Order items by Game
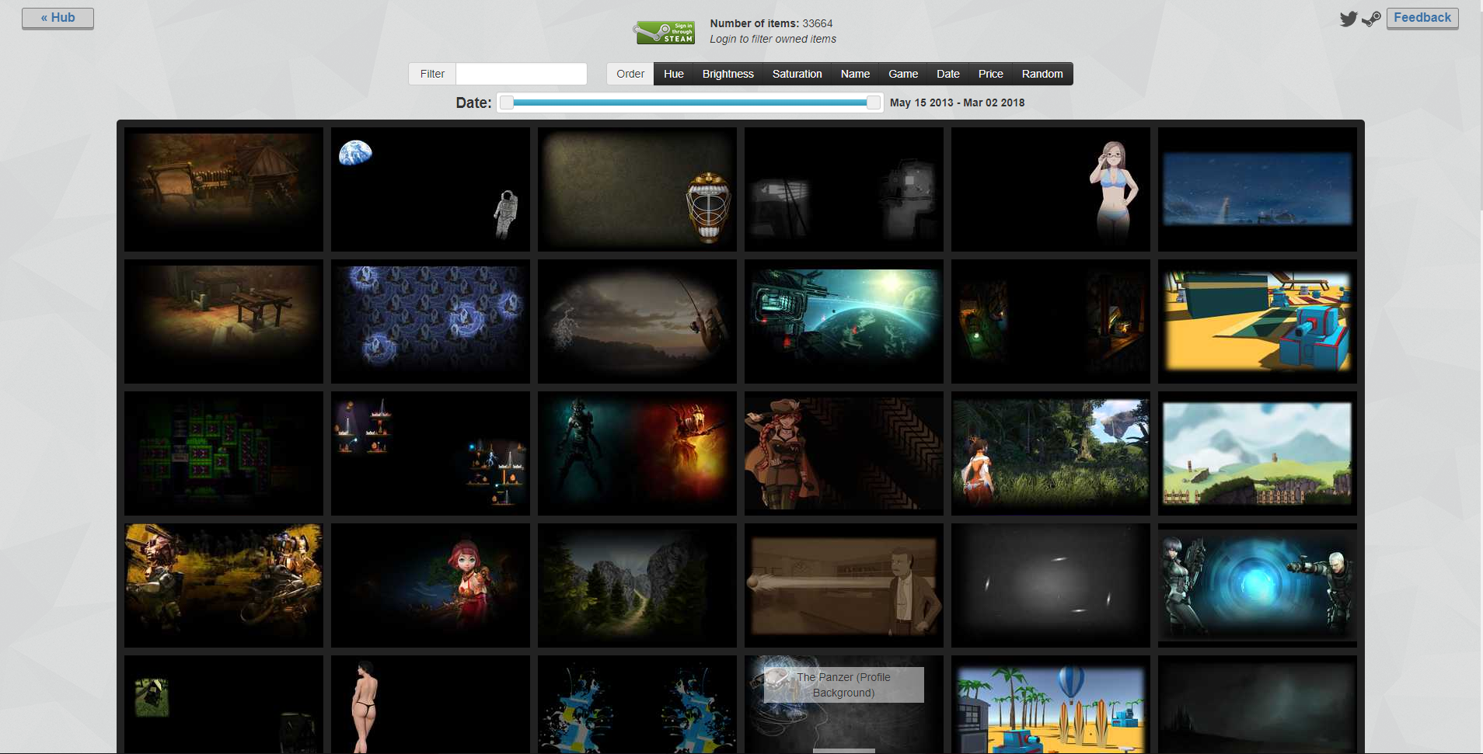The height and width of the screenshot is (754, 1483). pyautogui.click(x=903, y=74)
